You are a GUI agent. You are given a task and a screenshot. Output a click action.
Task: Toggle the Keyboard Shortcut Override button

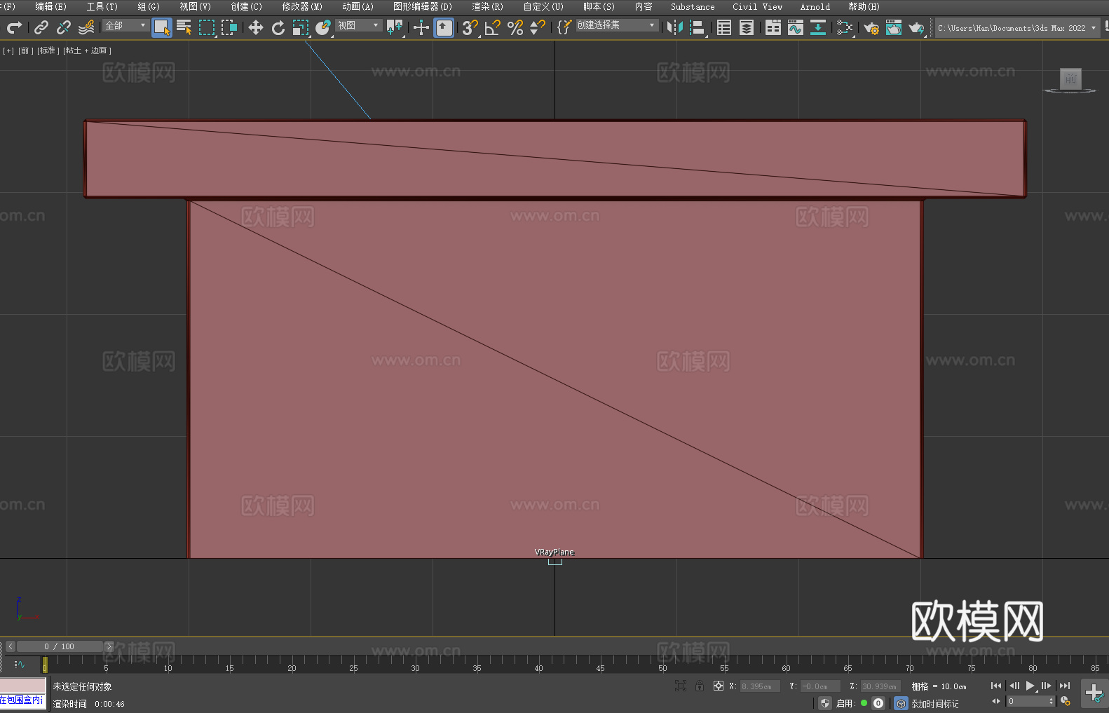[x=444, y=27]
